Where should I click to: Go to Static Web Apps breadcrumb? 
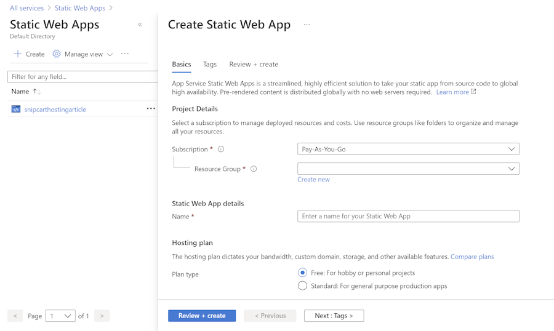[80, 8]
